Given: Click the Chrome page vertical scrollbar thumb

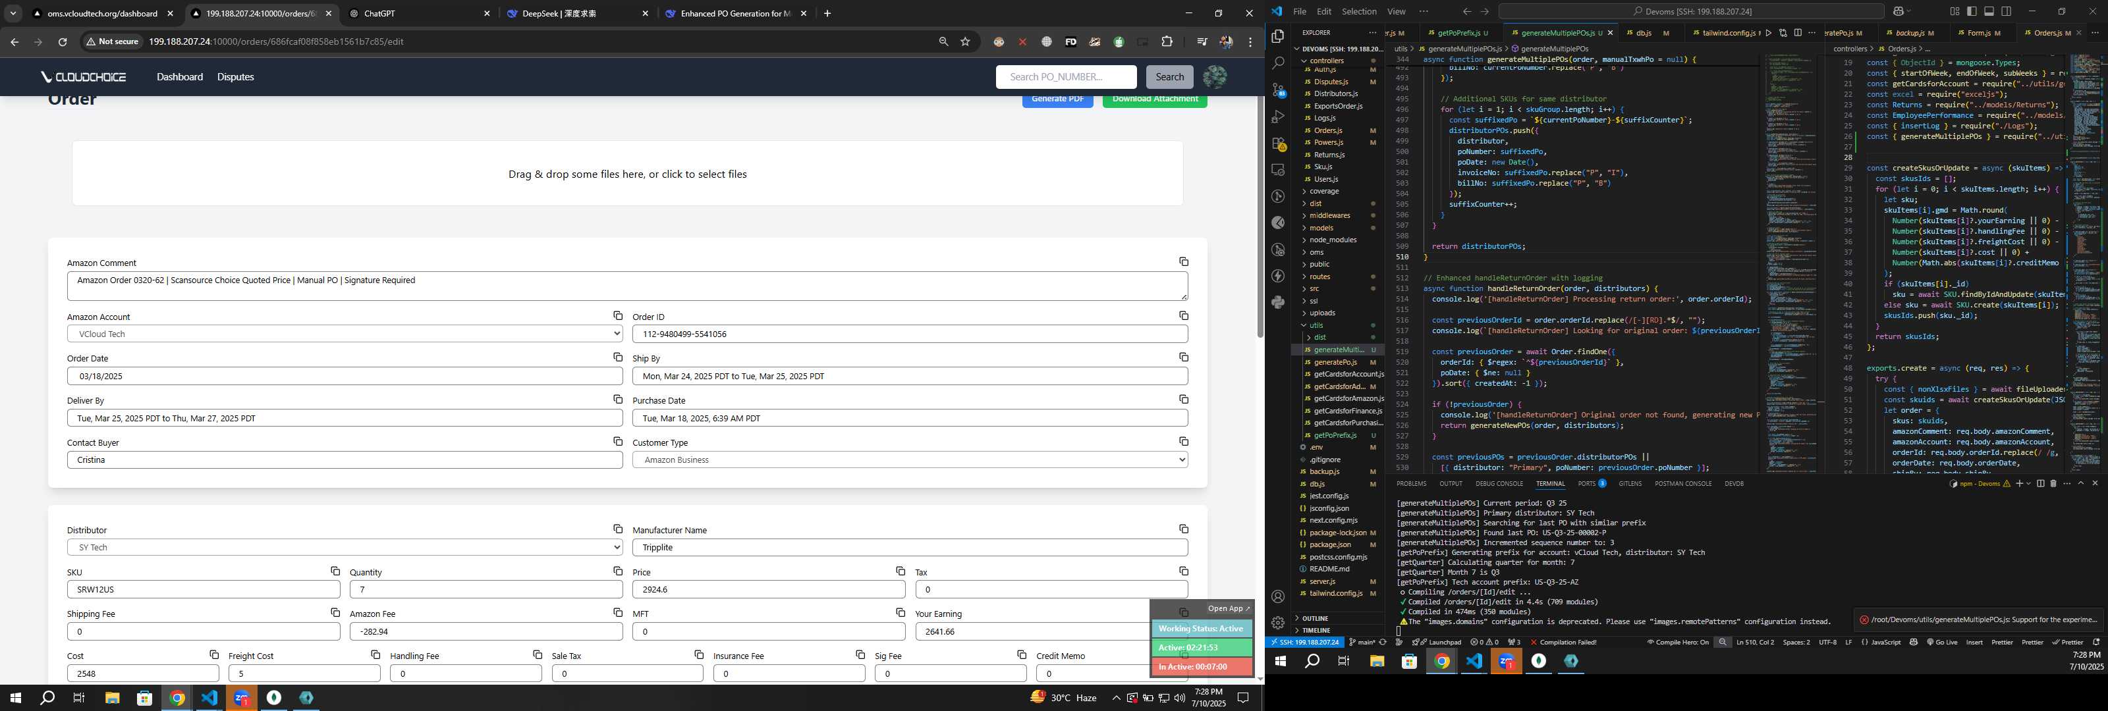Looking at the screenshot, I should 1260,217.
